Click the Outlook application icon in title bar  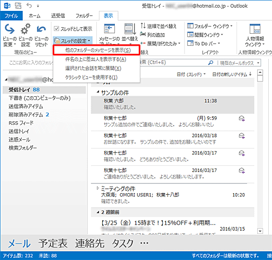[7, 6]
